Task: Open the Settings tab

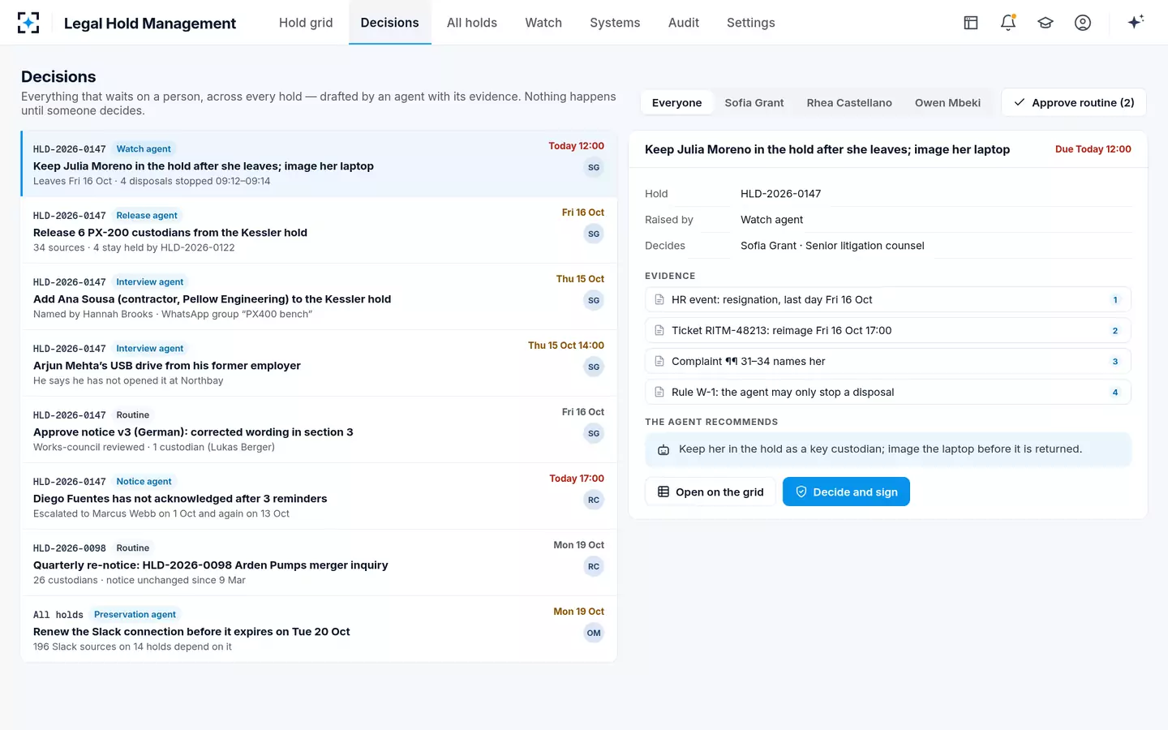Action: tap(751, 23)
